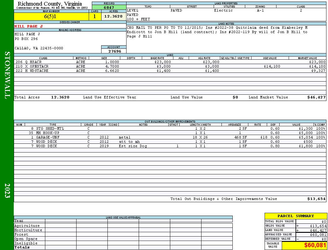This screenshot has height=250, width=328.
Task: Click the 0.80 depreciation cell
Action: click(275, 146)
